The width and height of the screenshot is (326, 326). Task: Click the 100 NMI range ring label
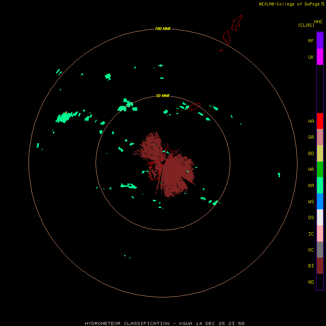163,29
